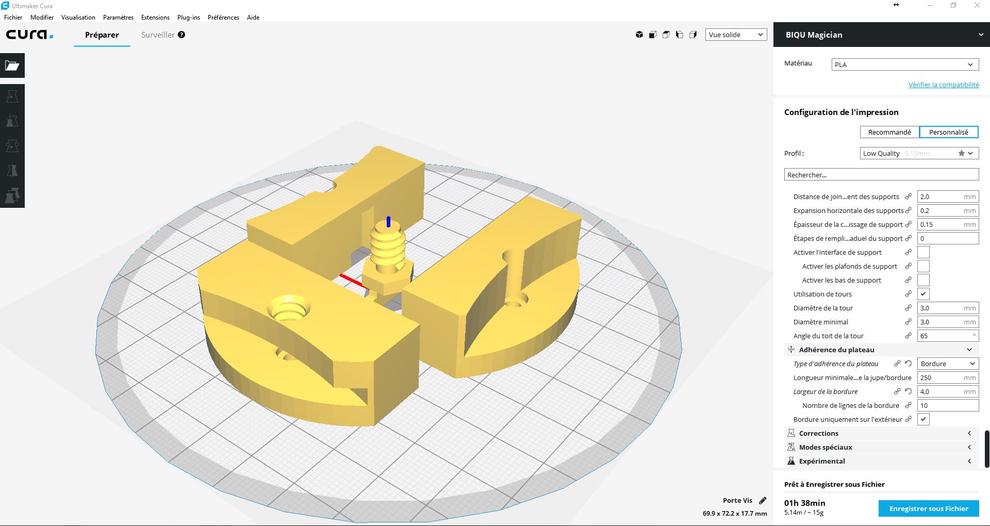Screen dimensions: 990x526
Task: Edit the job name Porte Vis with the pencil
Action: pyautogui.click(x=763, y=500)
